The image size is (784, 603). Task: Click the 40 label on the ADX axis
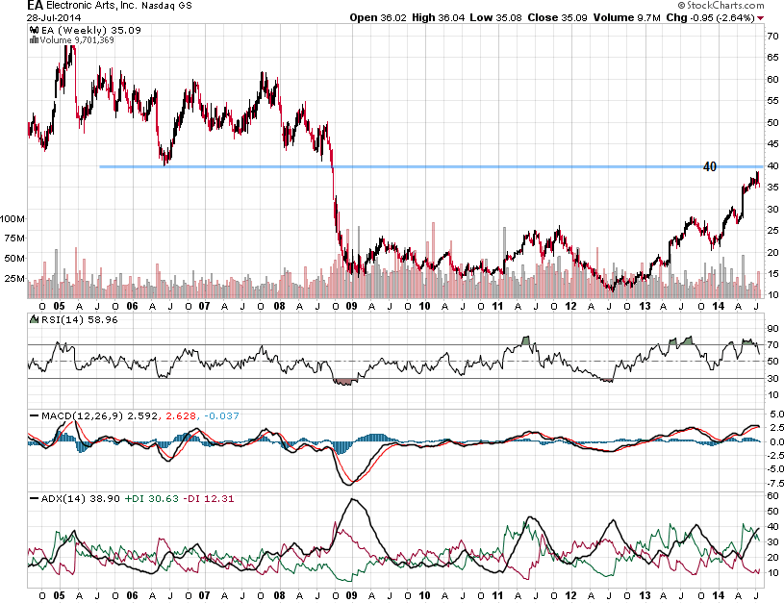(772, 526)
